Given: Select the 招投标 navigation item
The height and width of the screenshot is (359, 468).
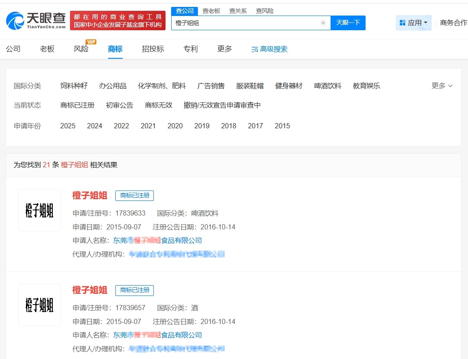Looking at the screenshot, I should (x=153, y=49).
